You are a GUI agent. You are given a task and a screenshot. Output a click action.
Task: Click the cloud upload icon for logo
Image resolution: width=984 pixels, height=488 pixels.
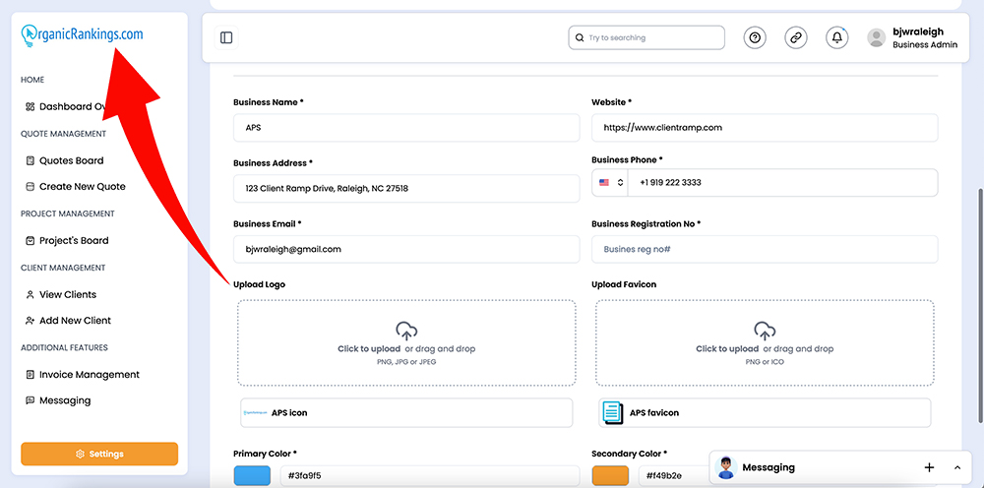pyautogui.click(x=406, y=331)
